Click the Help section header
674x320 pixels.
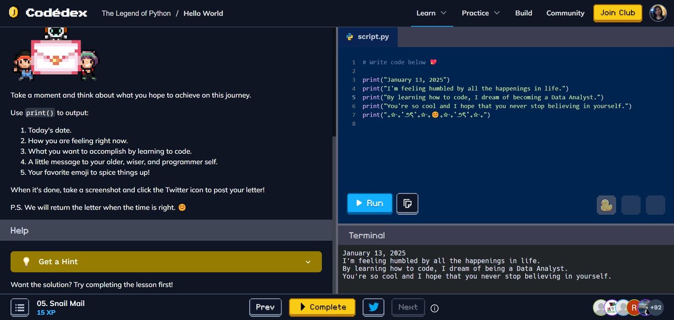coord(166,231)
